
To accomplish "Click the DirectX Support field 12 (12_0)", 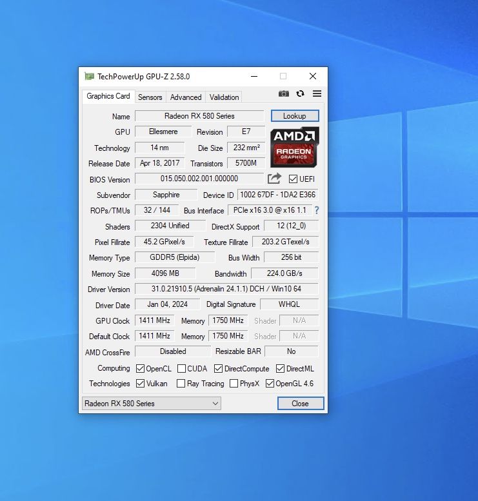I will click(292, 226).
